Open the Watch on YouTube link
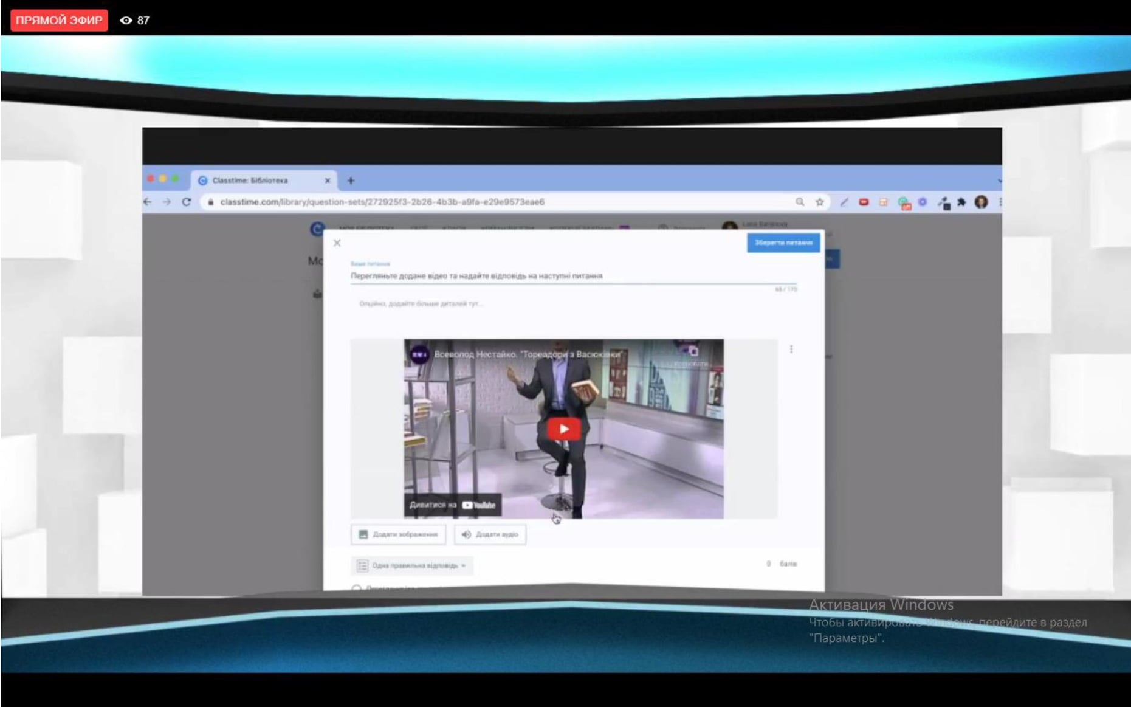 tap(452, 505)
